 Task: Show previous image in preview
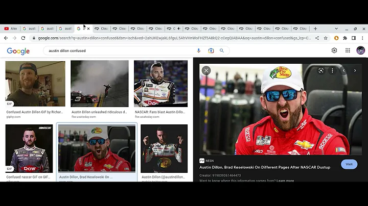pos(343,70)
